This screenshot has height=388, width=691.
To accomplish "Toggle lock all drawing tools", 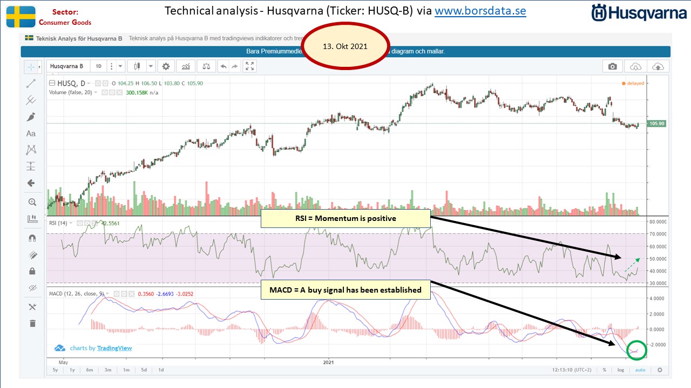I will [32, 271].
